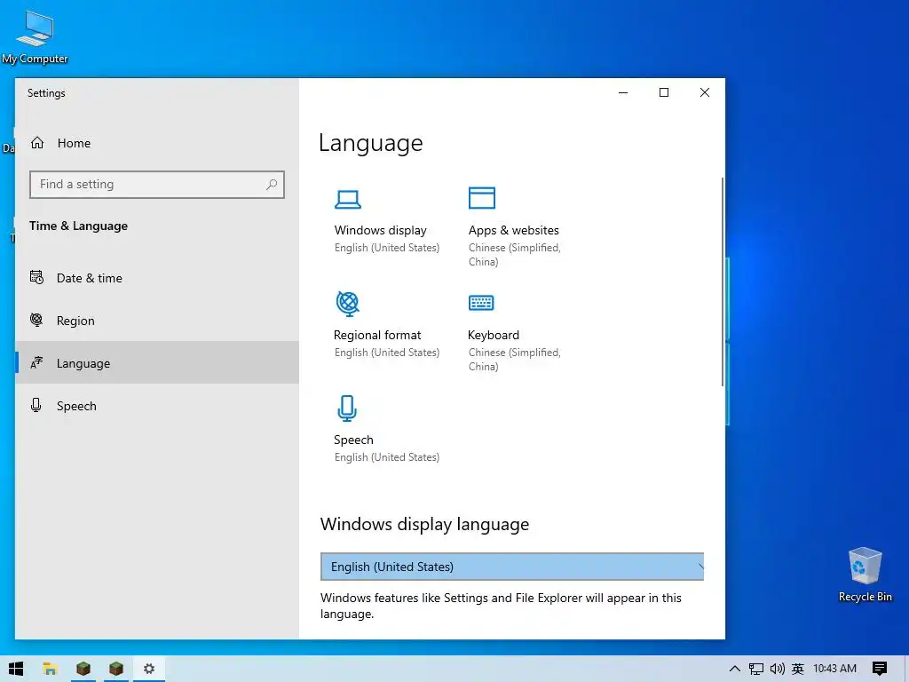Click the Time & Language section heading
909x682 pixels.
(78, 226)
